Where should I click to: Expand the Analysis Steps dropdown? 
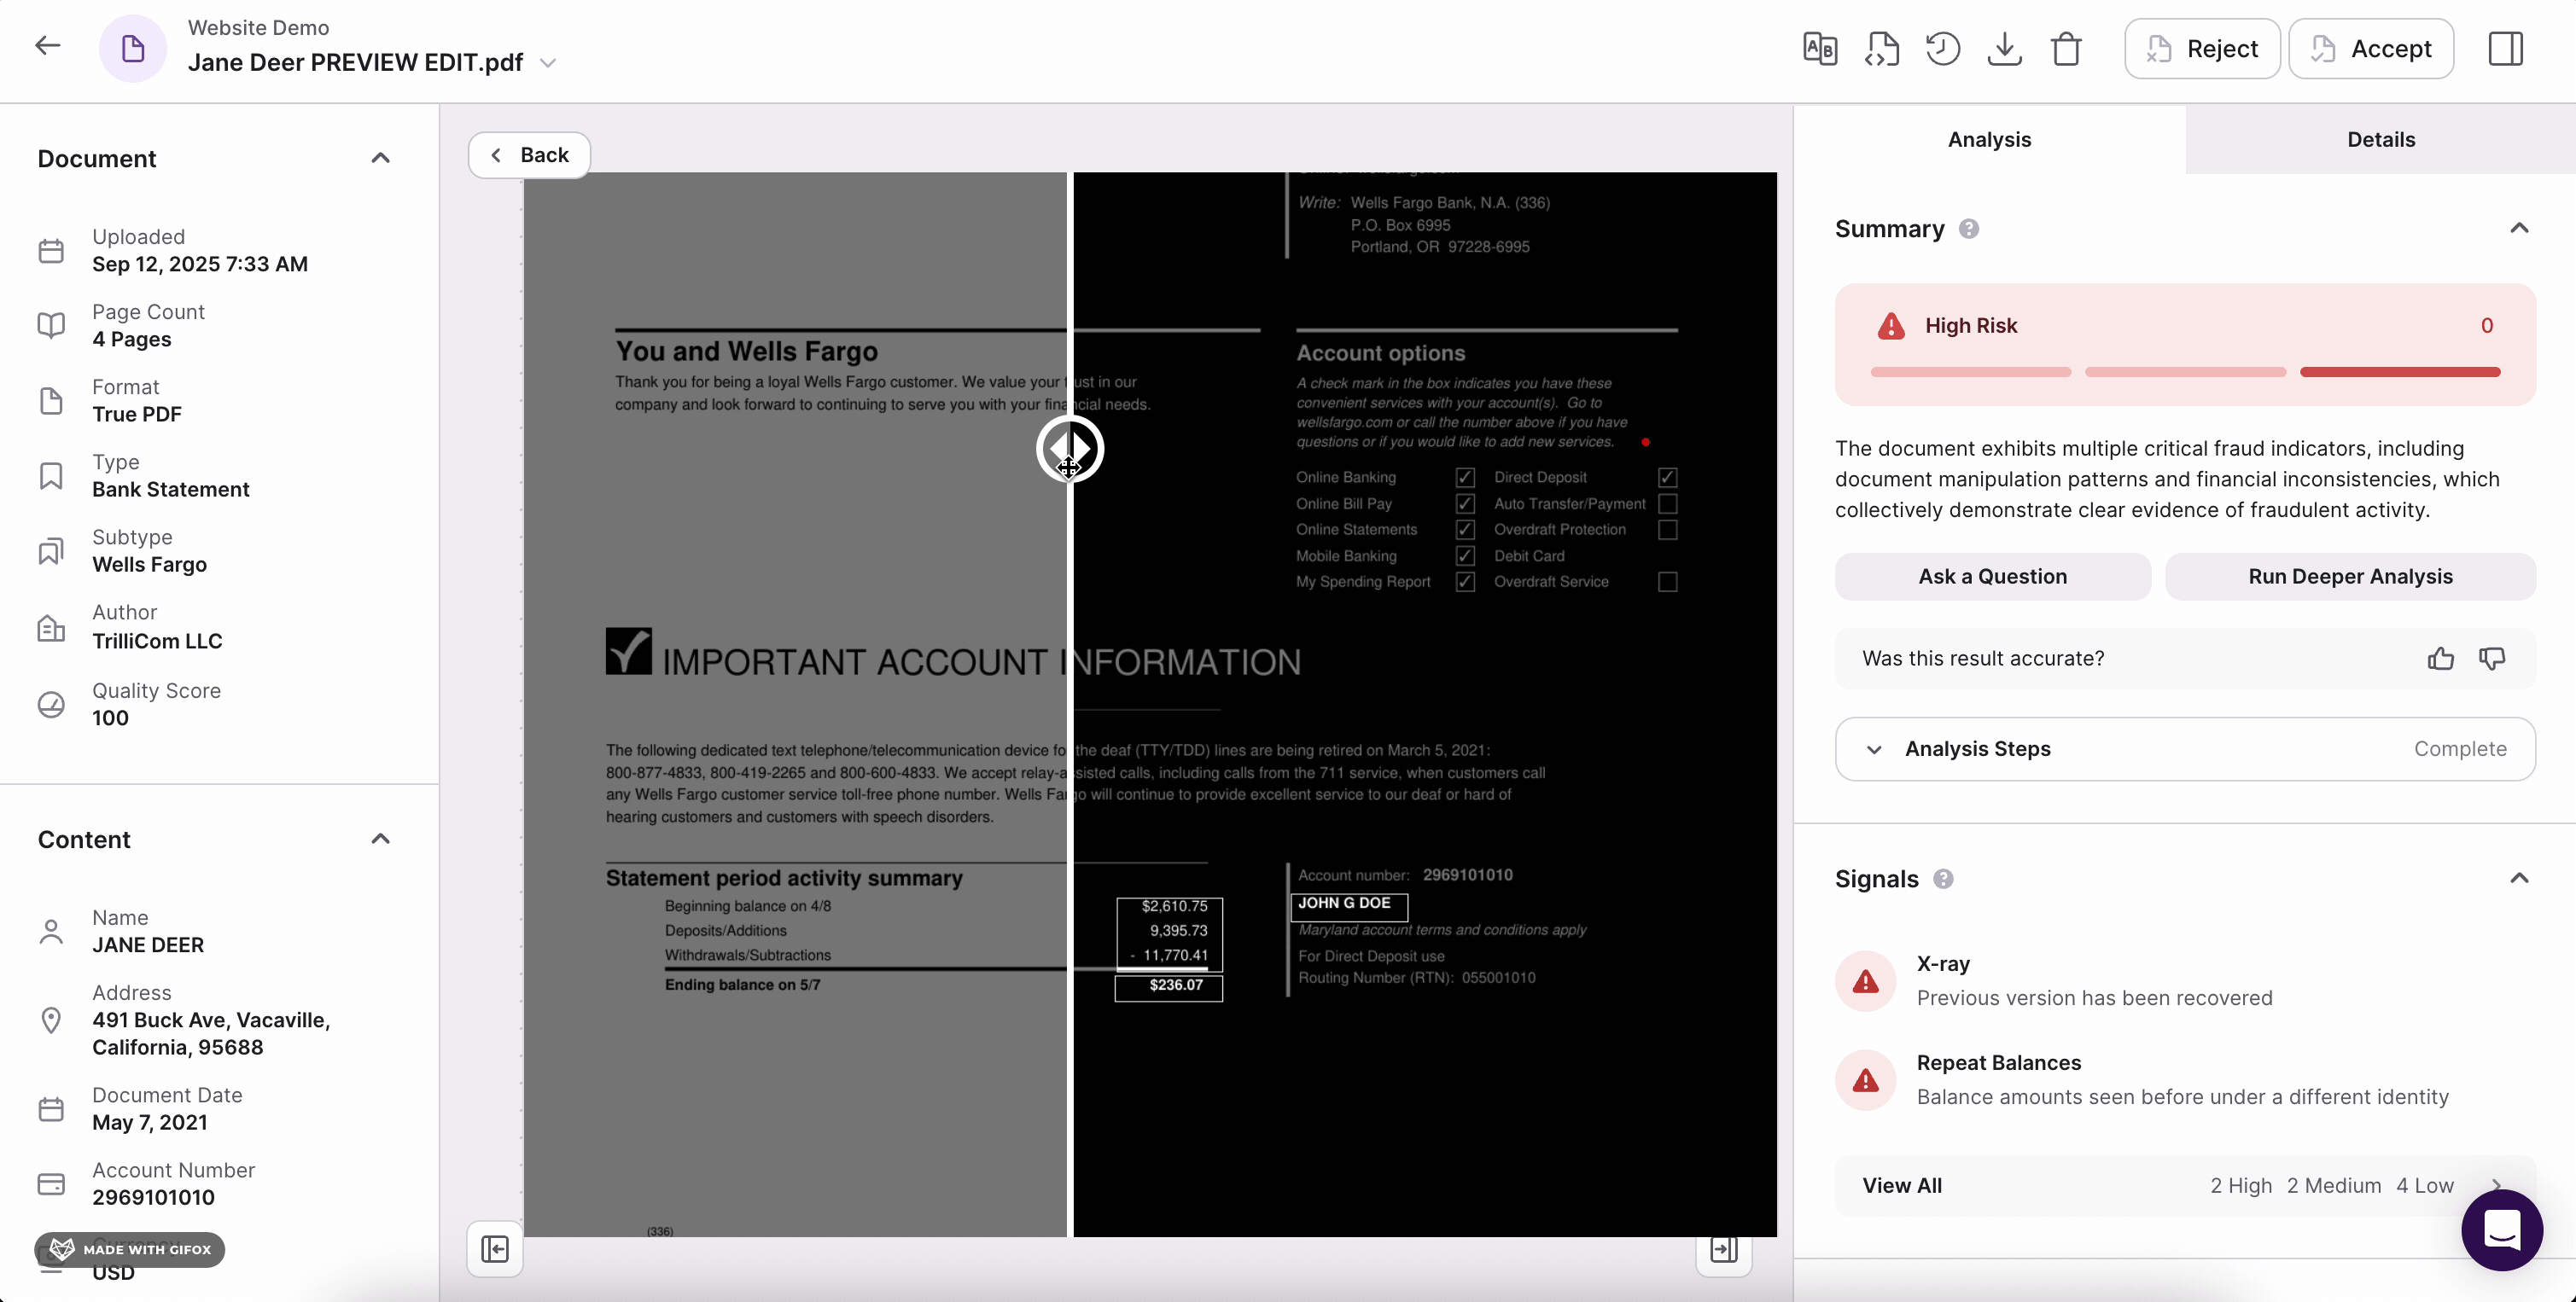click(1874, 749)
